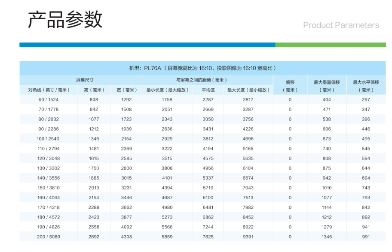Select the 100 / 2540 diagonal cell

(49, 138)
